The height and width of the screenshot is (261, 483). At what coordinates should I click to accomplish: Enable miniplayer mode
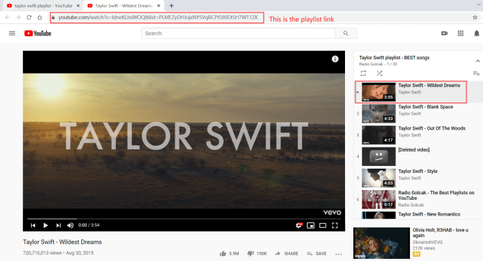(x=310, y=225)
